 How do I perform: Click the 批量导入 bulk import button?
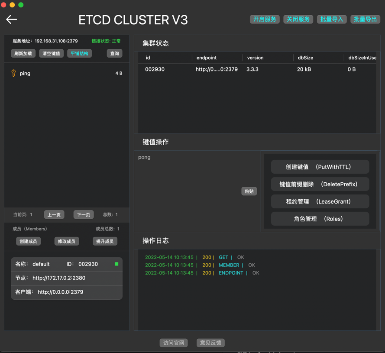coord(332,19)
